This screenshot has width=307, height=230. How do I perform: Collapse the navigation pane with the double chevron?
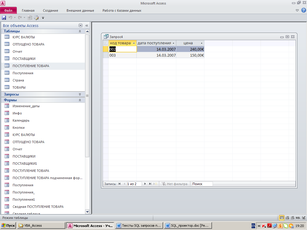pyautogui.click(x=87, y=25)
